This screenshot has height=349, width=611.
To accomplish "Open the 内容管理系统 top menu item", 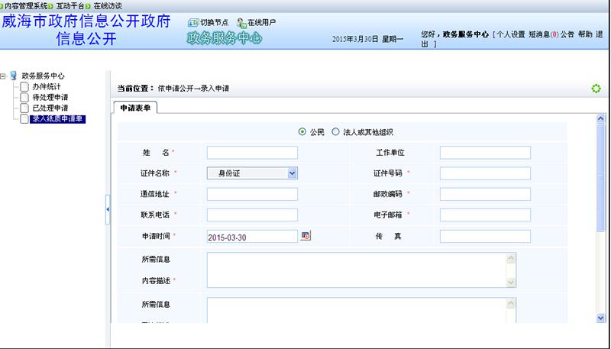I will 26,5.
